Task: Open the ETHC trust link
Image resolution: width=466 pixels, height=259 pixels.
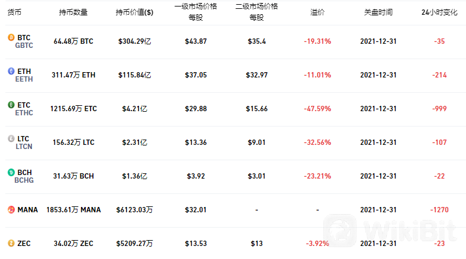Action: (24, 113)
